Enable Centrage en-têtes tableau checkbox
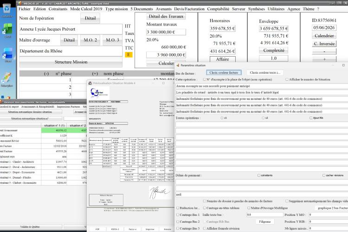The width and height of the screenshot is (348, 232). tap(205, 208)
